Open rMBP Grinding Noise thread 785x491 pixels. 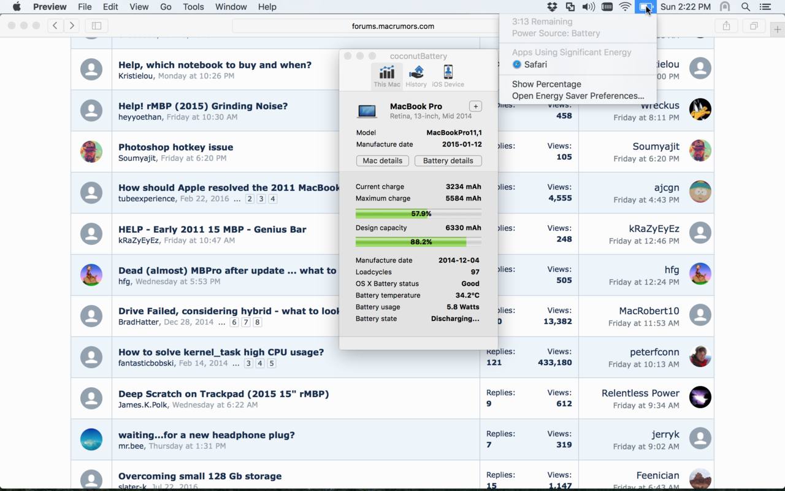pos(203,106)
